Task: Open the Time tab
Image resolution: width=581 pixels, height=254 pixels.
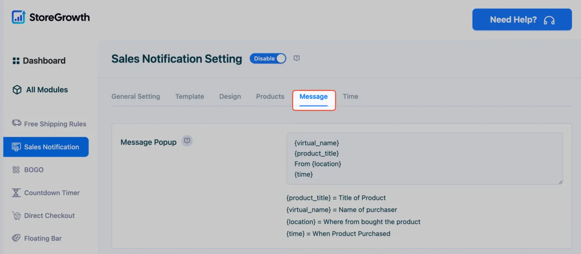Action: click(x=350, y=96)
